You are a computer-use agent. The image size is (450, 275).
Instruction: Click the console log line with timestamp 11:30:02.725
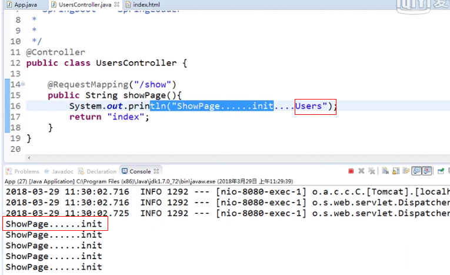point(228,213)
